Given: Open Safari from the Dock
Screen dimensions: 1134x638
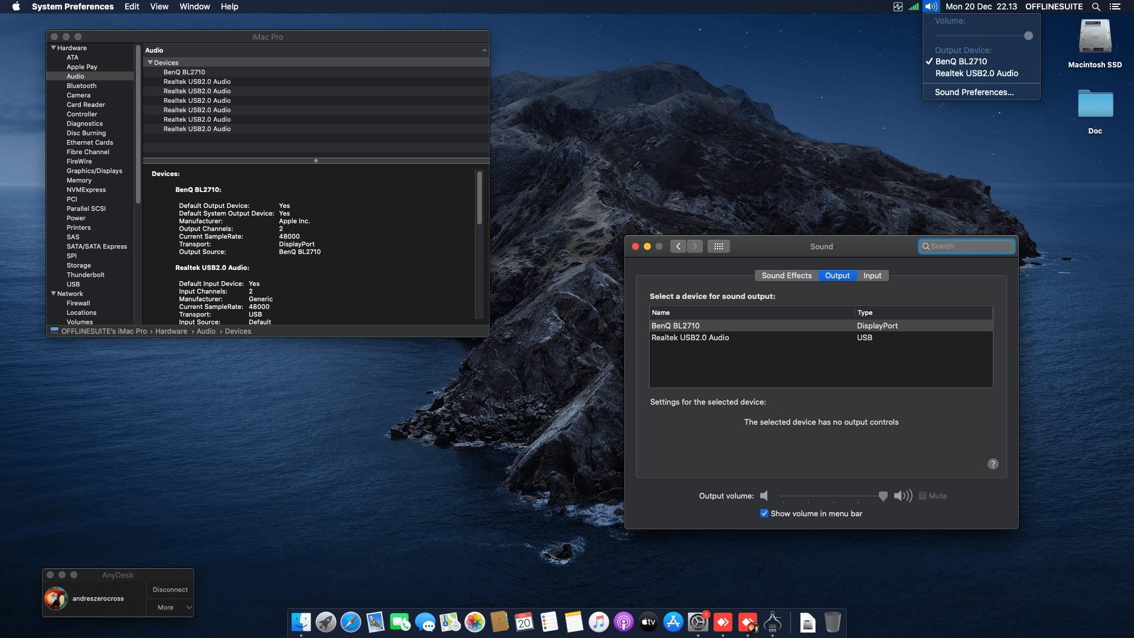Looking at the screenshot, I should click(x=351, y=622).
